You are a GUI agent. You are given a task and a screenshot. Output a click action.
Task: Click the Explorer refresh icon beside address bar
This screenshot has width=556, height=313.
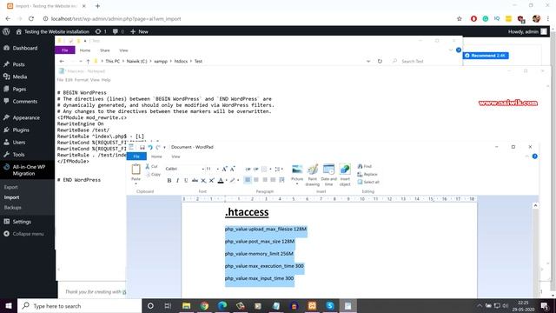click(x=380, y=61)
